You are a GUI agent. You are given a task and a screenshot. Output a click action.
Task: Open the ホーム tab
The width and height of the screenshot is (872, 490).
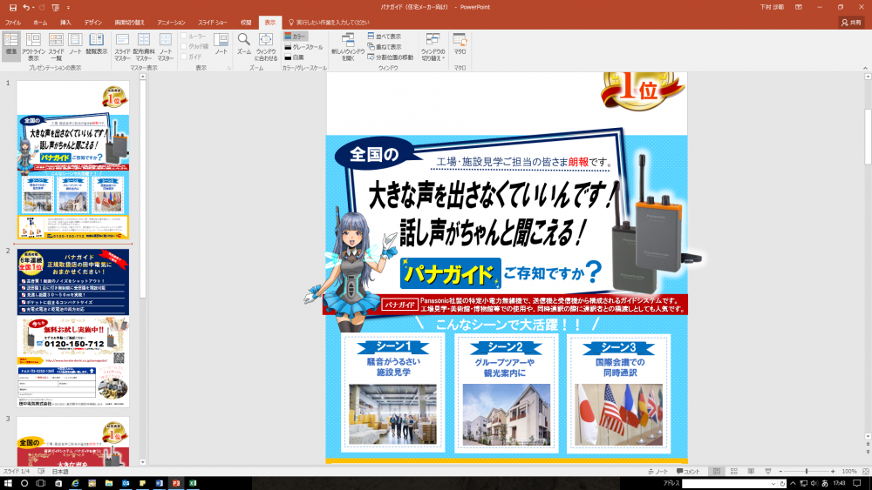click(40, 23)
